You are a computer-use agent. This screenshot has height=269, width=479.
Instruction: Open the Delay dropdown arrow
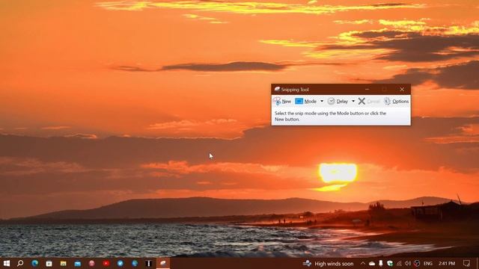coord(353,102)
